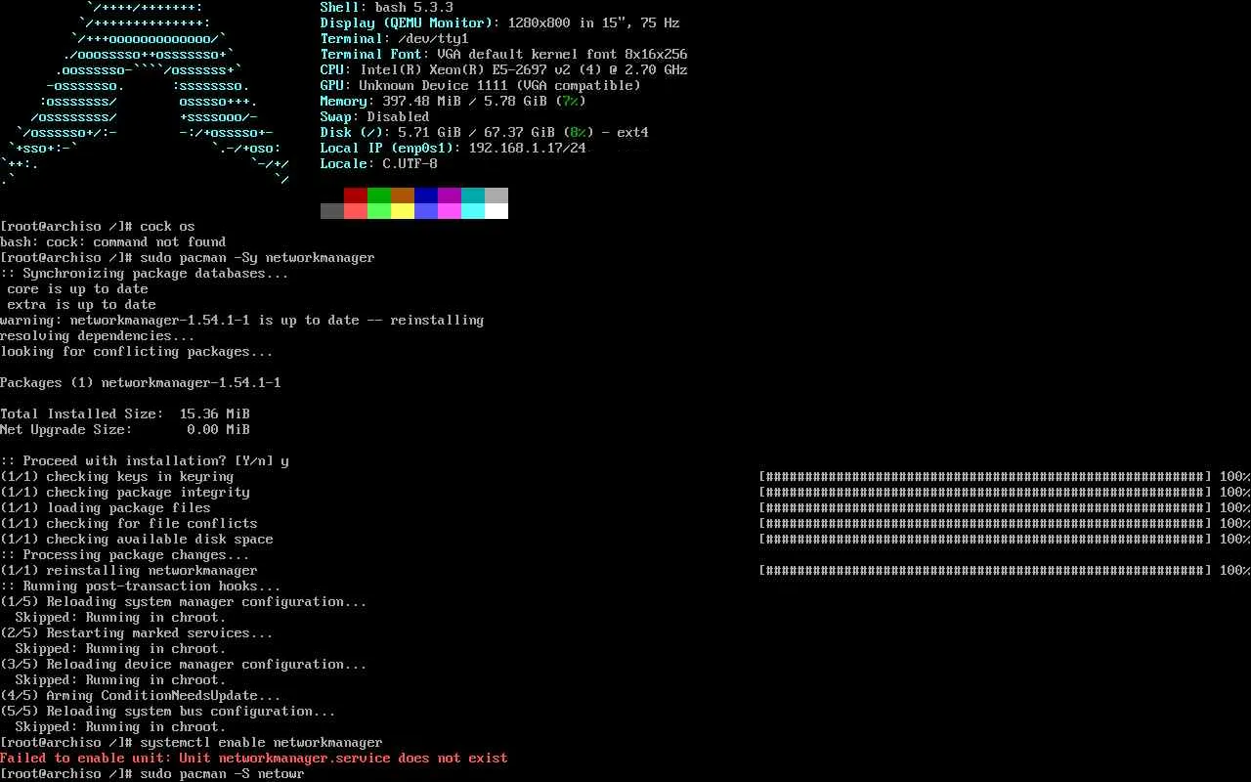
Task: Click the 'Swap: Disabled' line
Action: point(374,117)
